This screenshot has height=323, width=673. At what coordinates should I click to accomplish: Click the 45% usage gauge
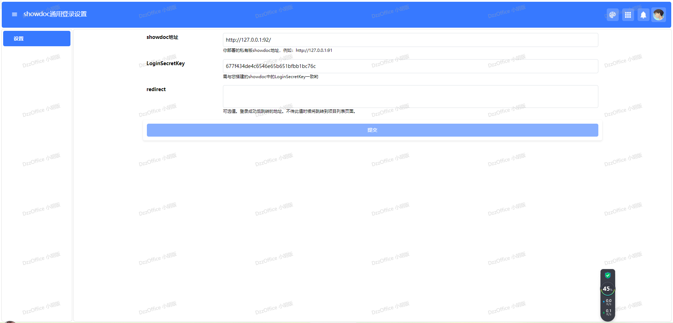[607, 289]
